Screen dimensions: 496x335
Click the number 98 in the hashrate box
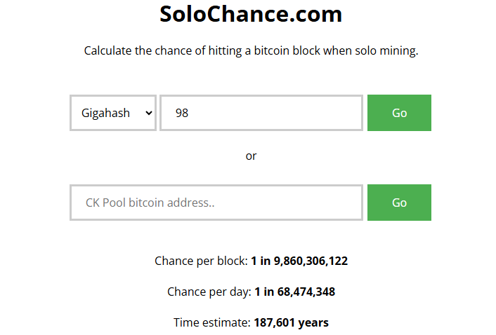tap(182, 113)
